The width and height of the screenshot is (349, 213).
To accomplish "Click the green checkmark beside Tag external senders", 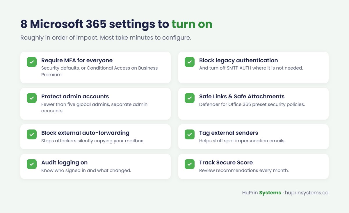I will [x=190, y=134].
